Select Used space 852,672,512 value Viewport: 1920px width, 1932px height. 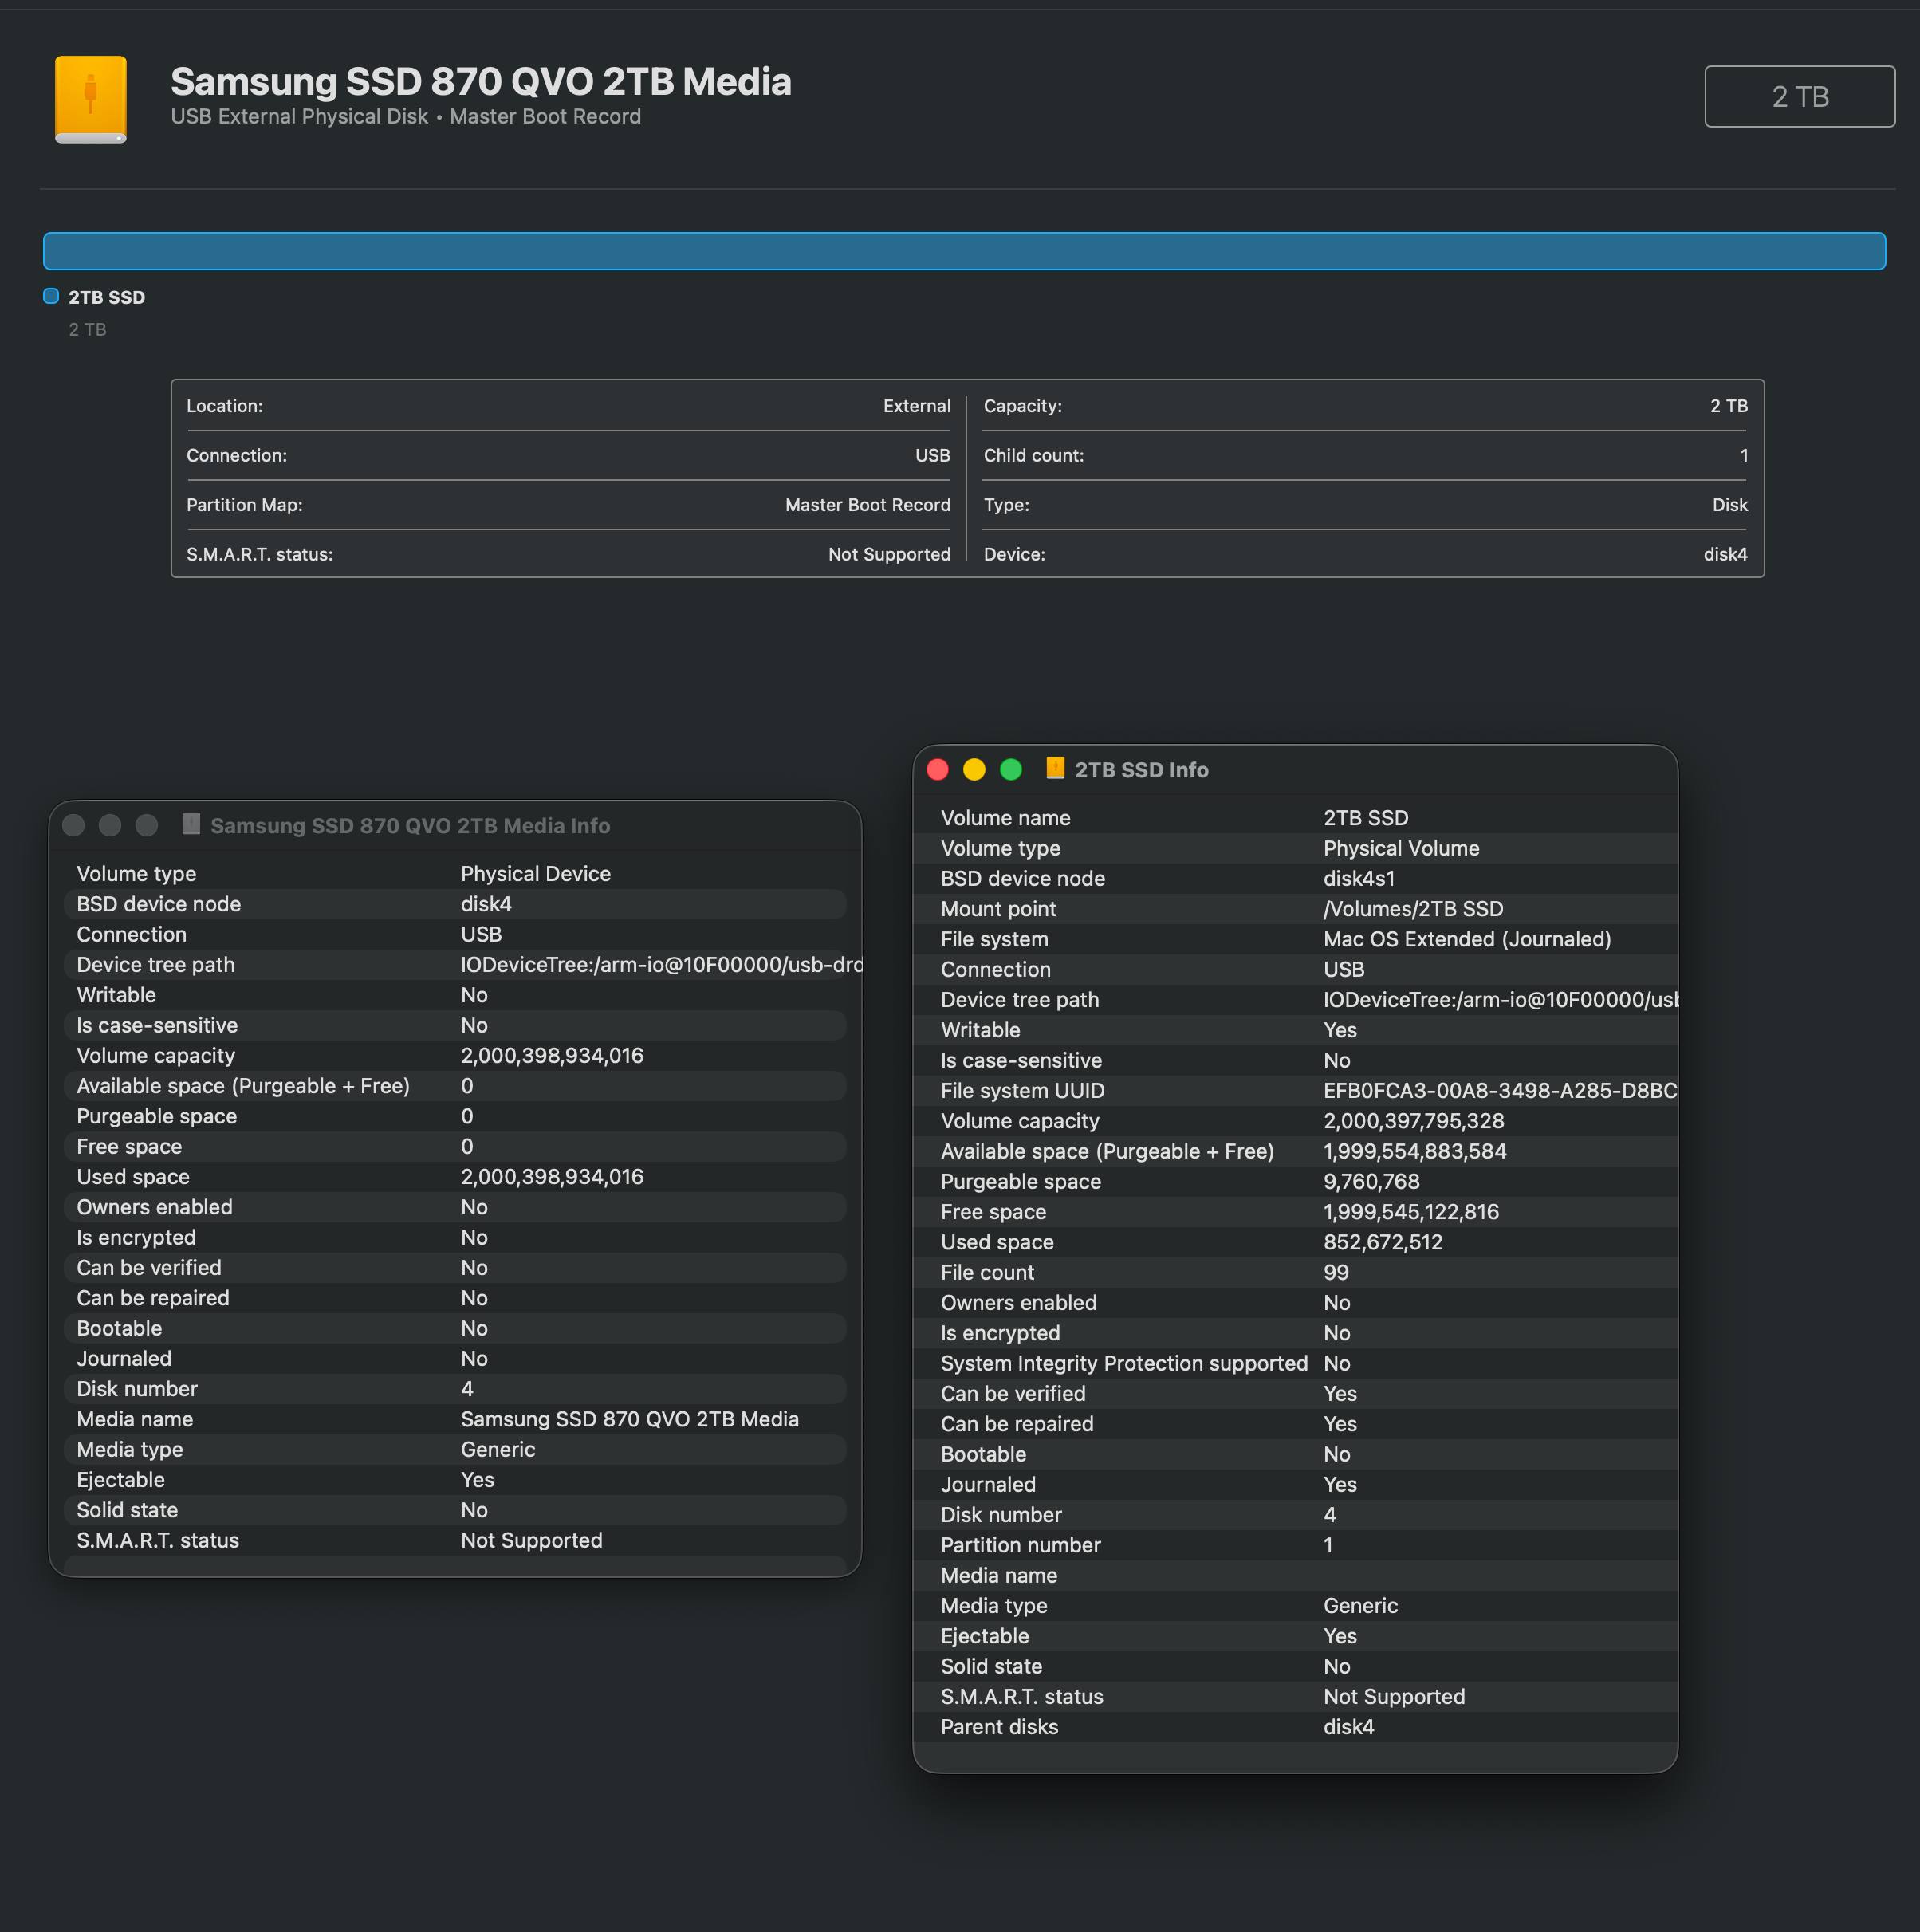pyautogui.click(x=1383, y=1242)
